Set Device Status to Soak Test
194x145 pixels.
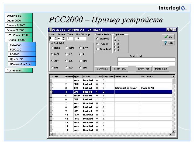tap(97, 49)
